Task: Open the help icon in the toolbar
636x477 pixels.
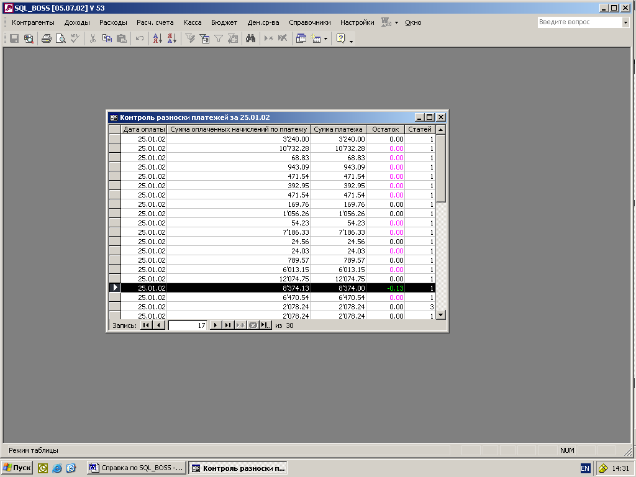Action: [340, 39]
